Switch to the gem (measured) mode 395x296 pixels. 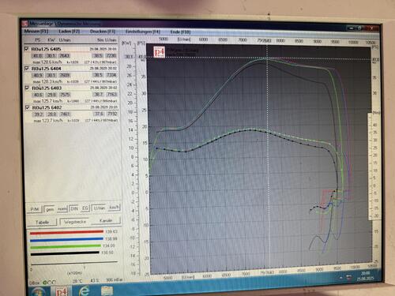(50, 209)
